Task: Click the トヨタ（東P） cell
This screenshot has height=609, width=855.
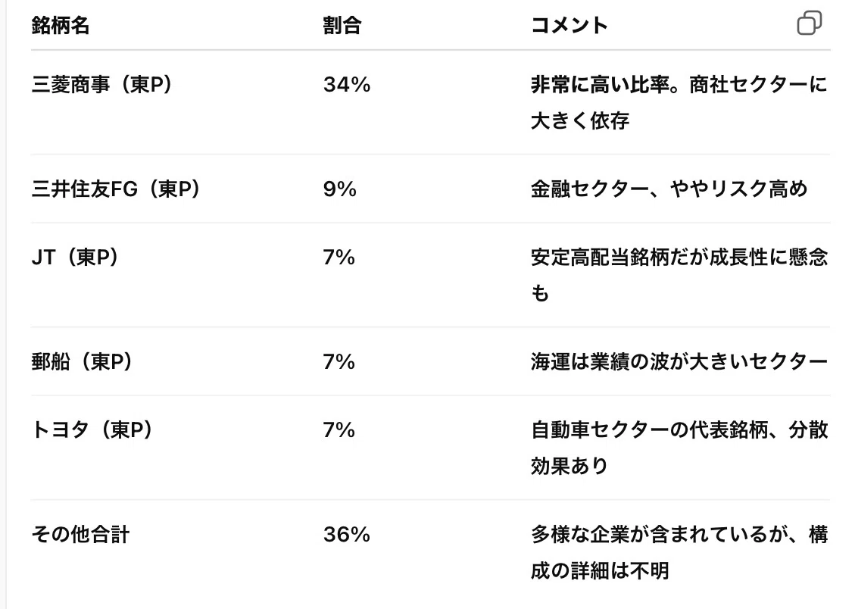Action: click(x=93, y=430)
